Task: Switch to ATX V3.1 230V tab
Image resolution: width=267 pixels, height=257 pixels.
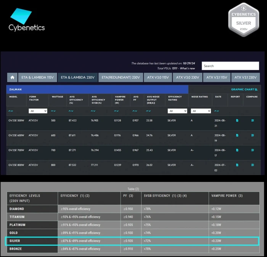Action: pyautogui.click(x=245, y=77)
